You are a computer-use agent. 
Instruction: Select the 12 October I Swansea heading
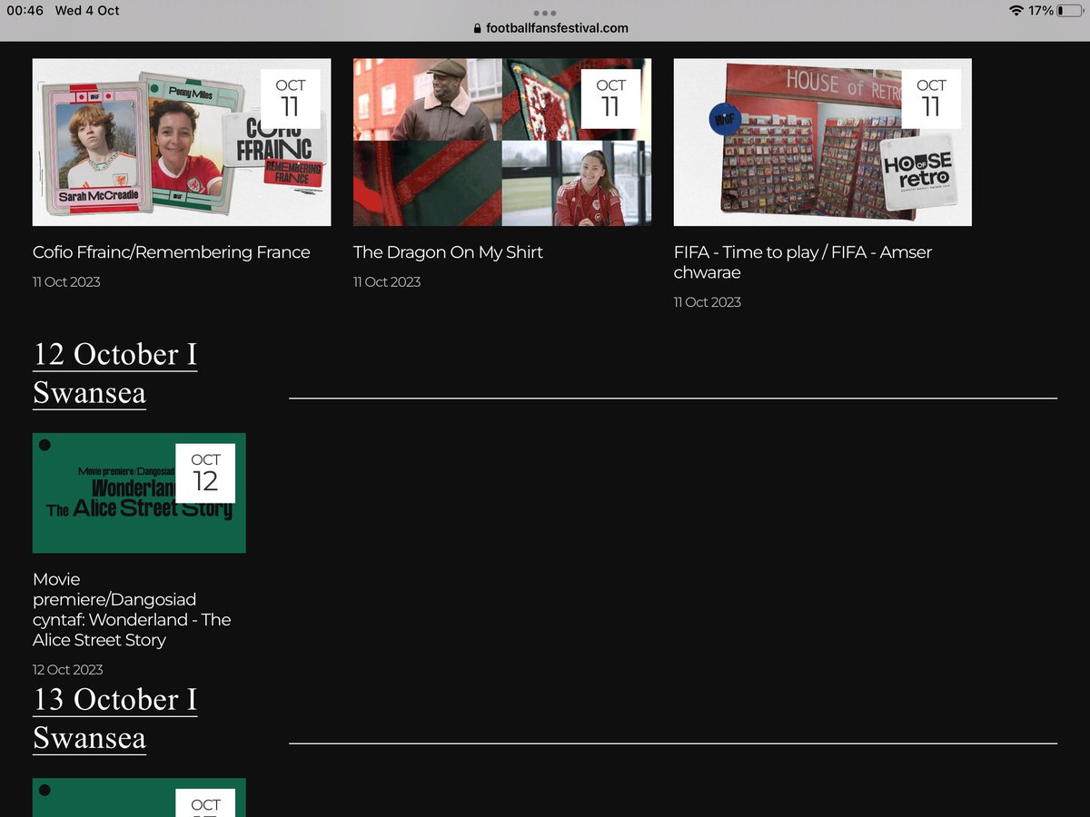coord(115,373)
